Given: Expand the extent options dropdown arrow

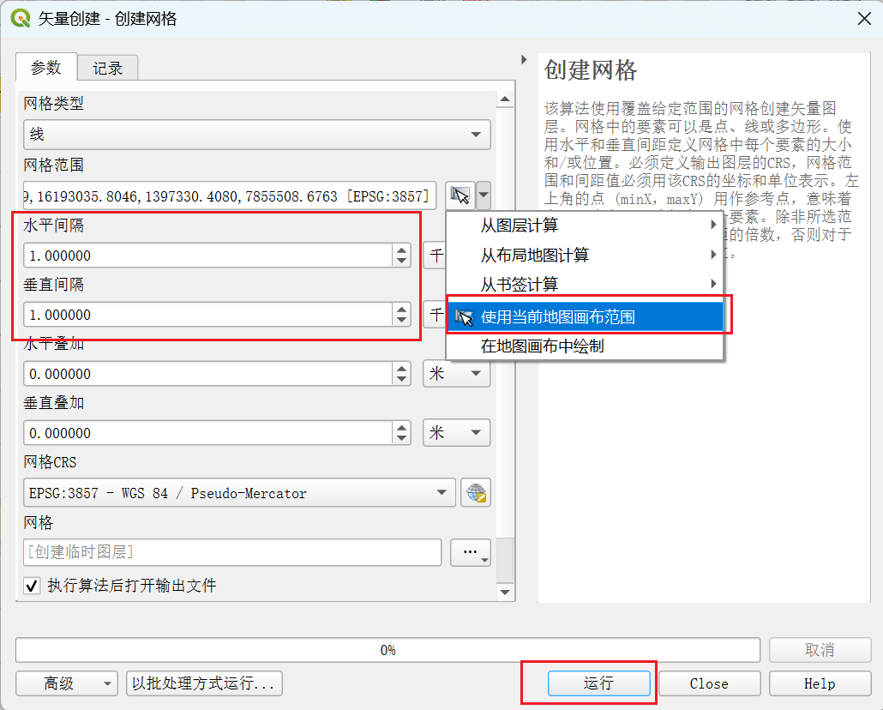Looking at the screenshot, I should [484, 196].
